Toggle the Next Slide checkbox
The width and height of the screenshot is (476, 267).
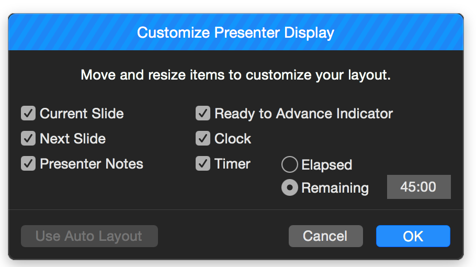(28, 139)
